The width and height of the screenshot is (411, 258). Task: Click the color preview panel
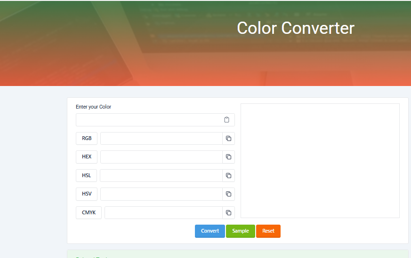(320, 161)
